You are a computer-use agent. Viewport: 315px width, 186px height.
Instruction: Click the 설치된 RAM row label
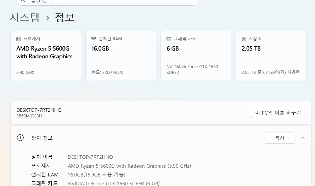tap(45, 175)
